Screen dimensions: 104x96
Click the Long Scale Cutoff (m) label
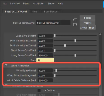(x=23, y=55)
